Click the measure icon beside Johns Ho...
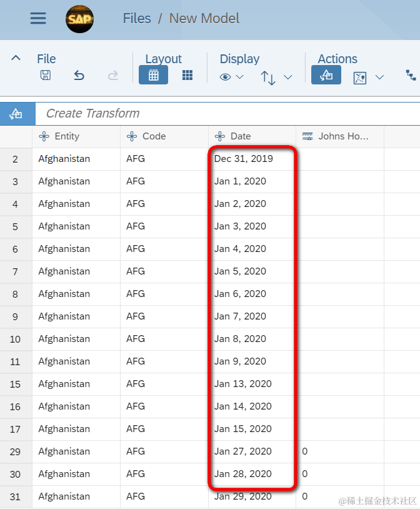This screenshot has width=420, height=509. (307, 136)
